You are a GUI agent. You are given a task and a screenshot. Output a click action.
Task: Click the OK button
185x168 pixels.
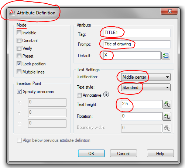point(91,154)
